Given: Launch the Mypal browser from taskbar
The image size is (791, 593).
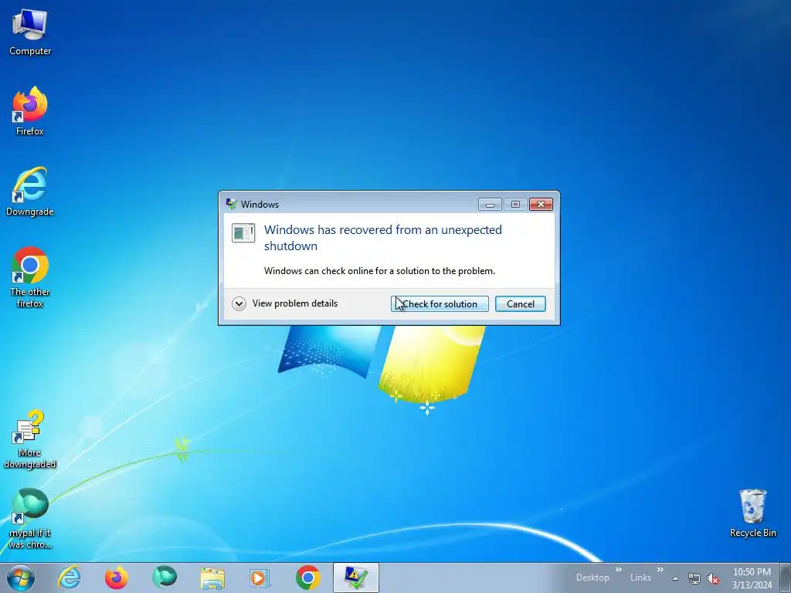Looking at the screenshot, I should (165, 578).
